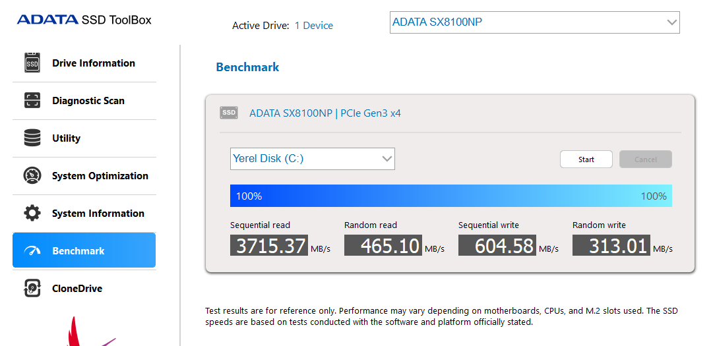Viewport: 713px width, 346px height.
Task: Click the Random write label
Action: click(599, 225)
